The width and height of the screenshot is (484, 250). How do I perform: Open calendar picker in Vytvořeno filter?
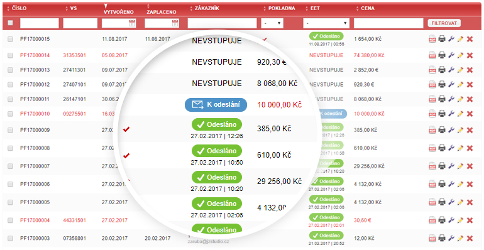(x=132, y=23)
